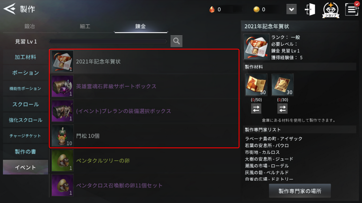Click the exit door icon
Image resolution: width=362 pixels, height=203 pixels.
[310, 10]
